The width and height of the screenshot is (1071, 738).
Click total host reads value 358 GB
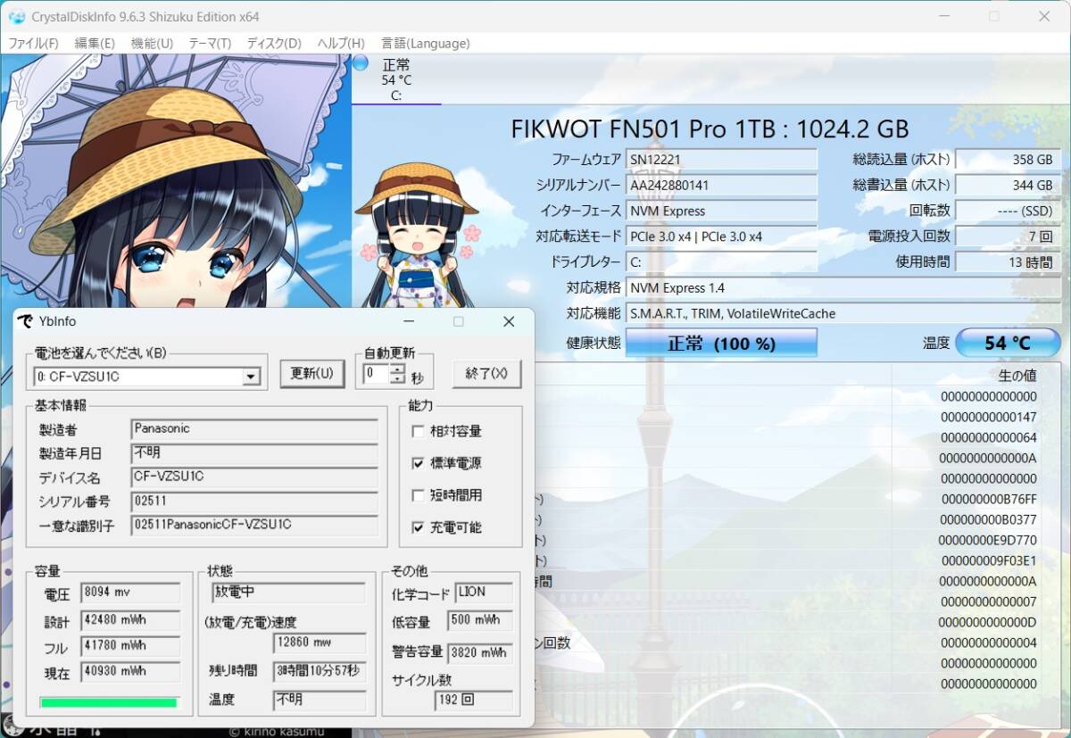click(1008, 160)
